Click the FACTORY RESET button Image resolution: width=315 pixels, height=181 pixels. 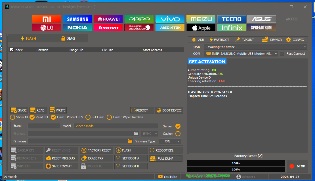[96, 150]
